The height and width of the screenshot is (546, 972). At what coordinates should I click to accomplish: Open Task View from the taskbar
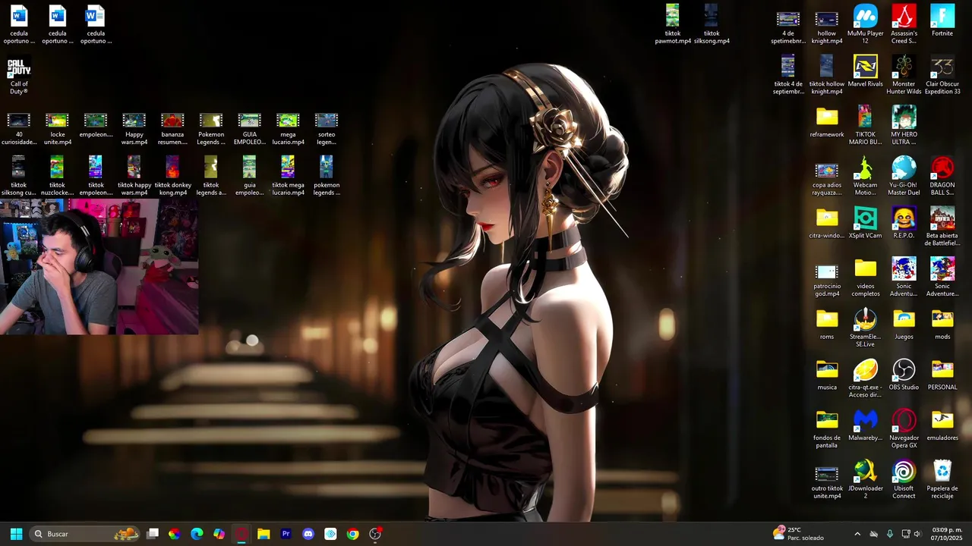point(153,534)
